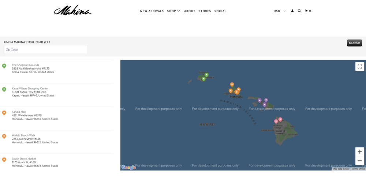This screenshot has height=176, width=366.
Task: Click green pin icon beside Kauai Village Shopping Center
Action: point(4,89)
